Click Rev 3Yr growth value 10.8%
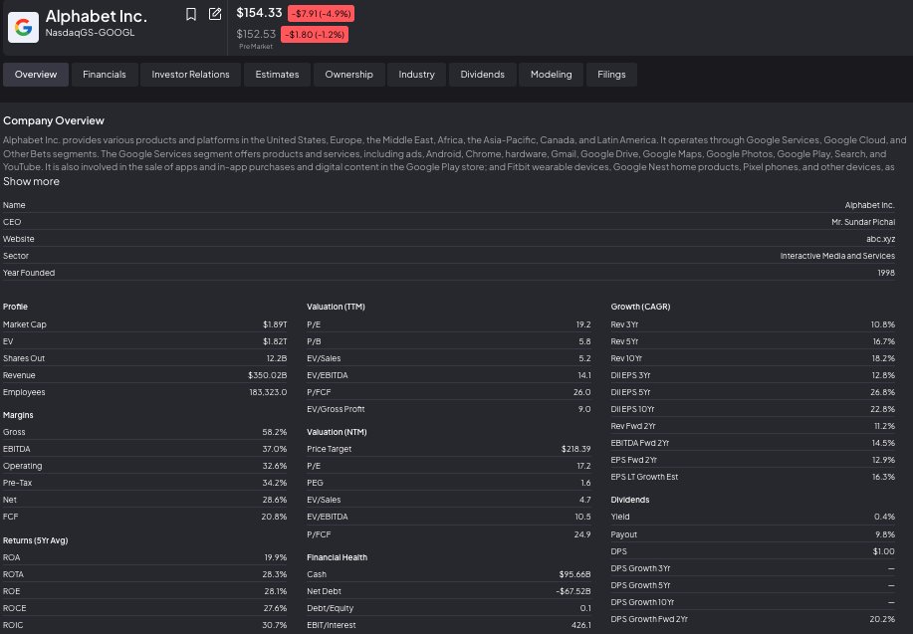The height and width of the screenshot is (634, 913). [883, 324]
